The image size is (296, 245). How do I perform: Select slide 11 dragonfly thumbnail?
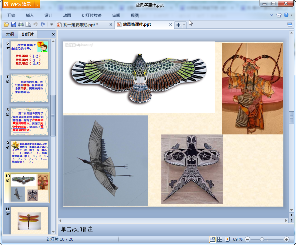coord(29,221)
